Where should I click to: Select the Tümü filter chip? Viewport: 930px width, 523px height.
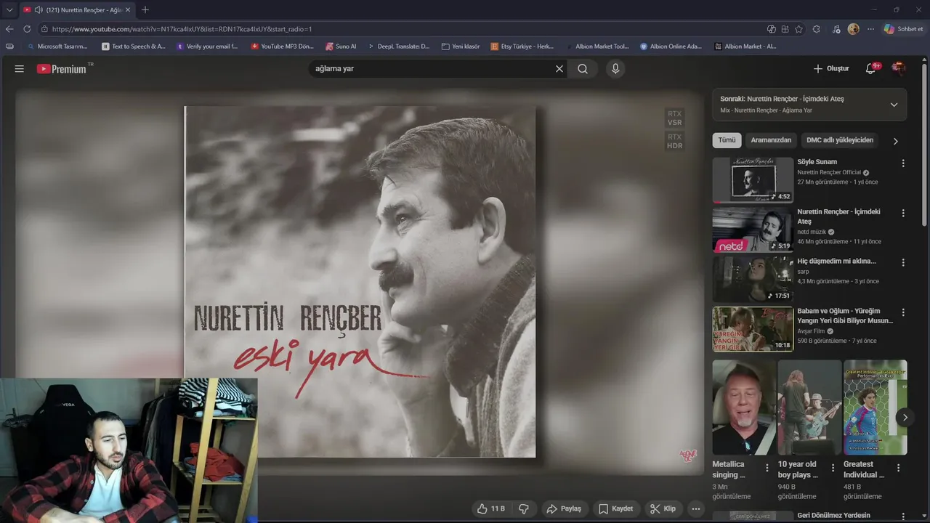(x=727, y=140)
